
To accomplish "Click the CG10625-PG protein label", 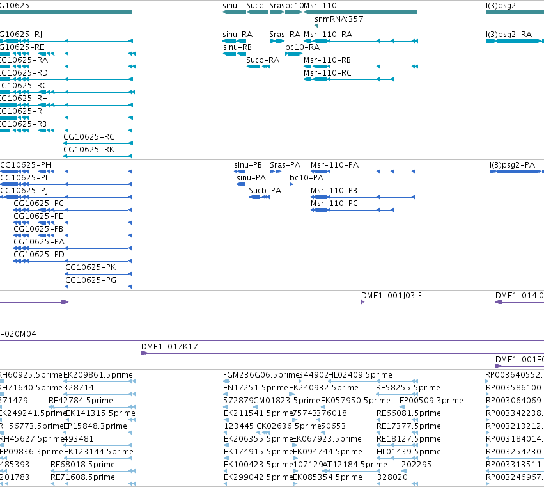I will pyautogui.click(x=91, y=280).
